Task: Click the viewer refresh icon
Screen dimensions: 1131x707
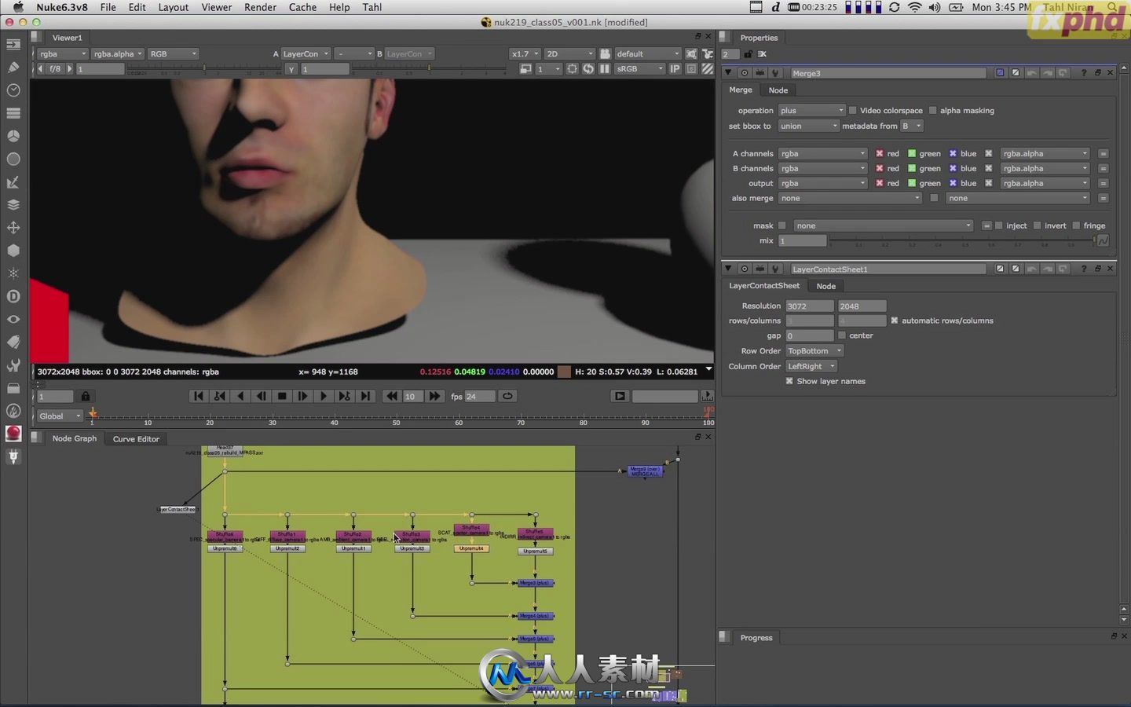Action: 588,69
